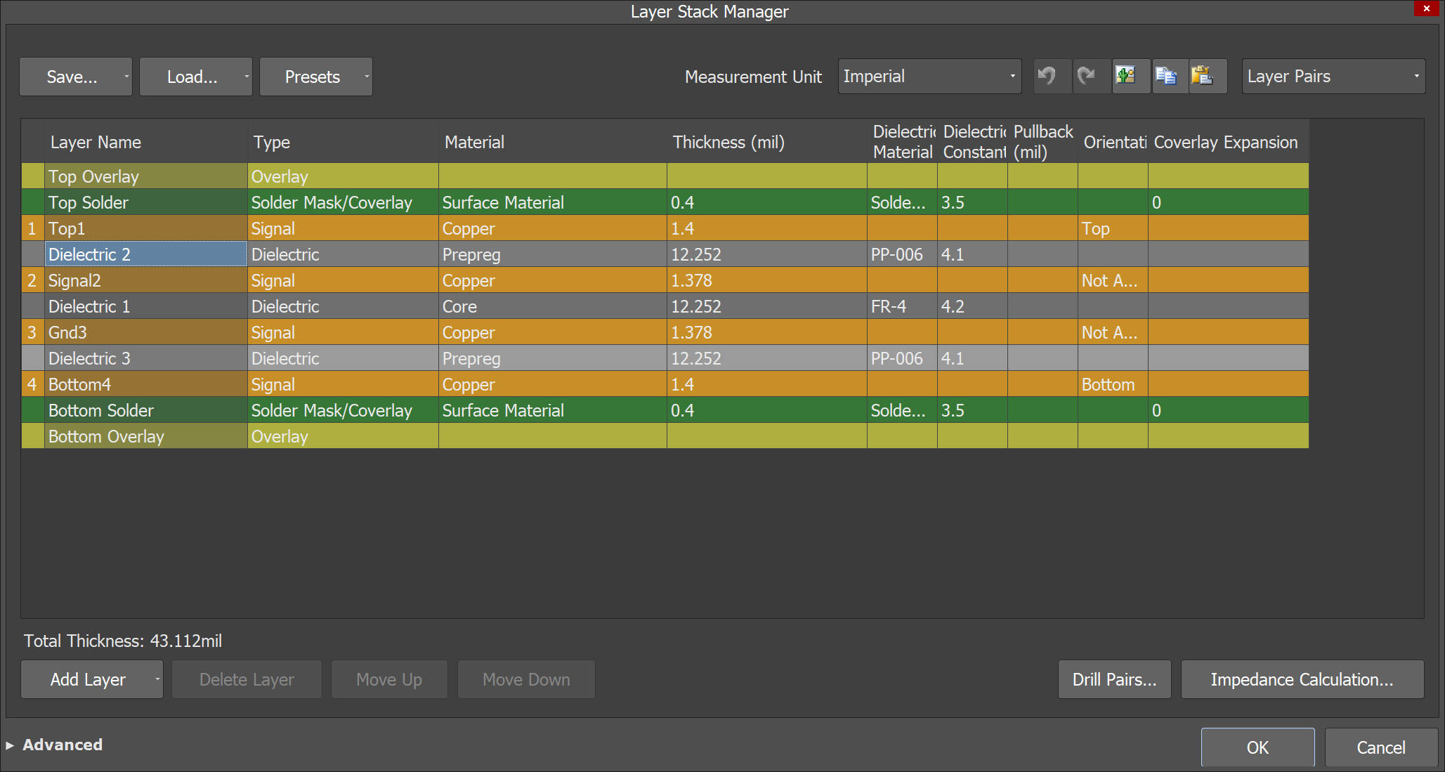The height and width of the screenshot is (772, 1445).
Task: Close the Layer Stack Manager dialog
Action: tap(1427, 8)
